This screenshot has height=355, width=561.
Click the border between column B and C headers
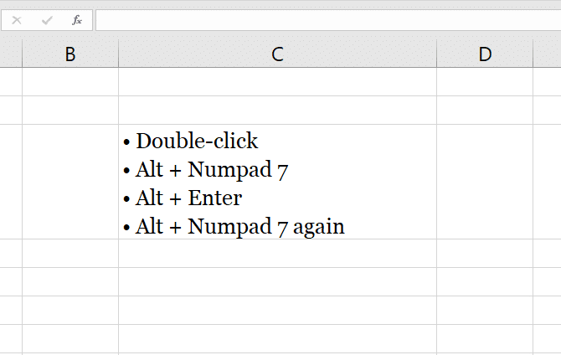[x=118, y=54]
